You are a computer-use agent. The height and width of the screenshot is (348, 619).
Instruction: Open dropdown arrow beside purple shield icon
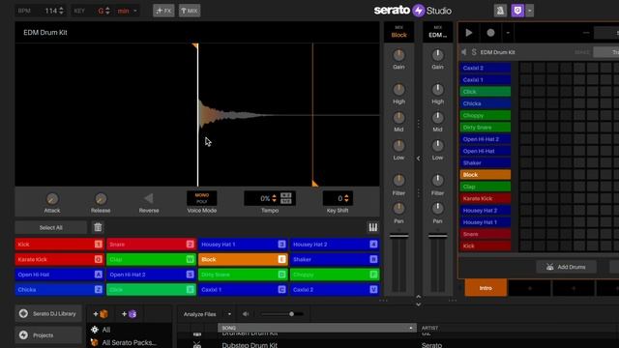pyautogui.click(x=530, y=11)
